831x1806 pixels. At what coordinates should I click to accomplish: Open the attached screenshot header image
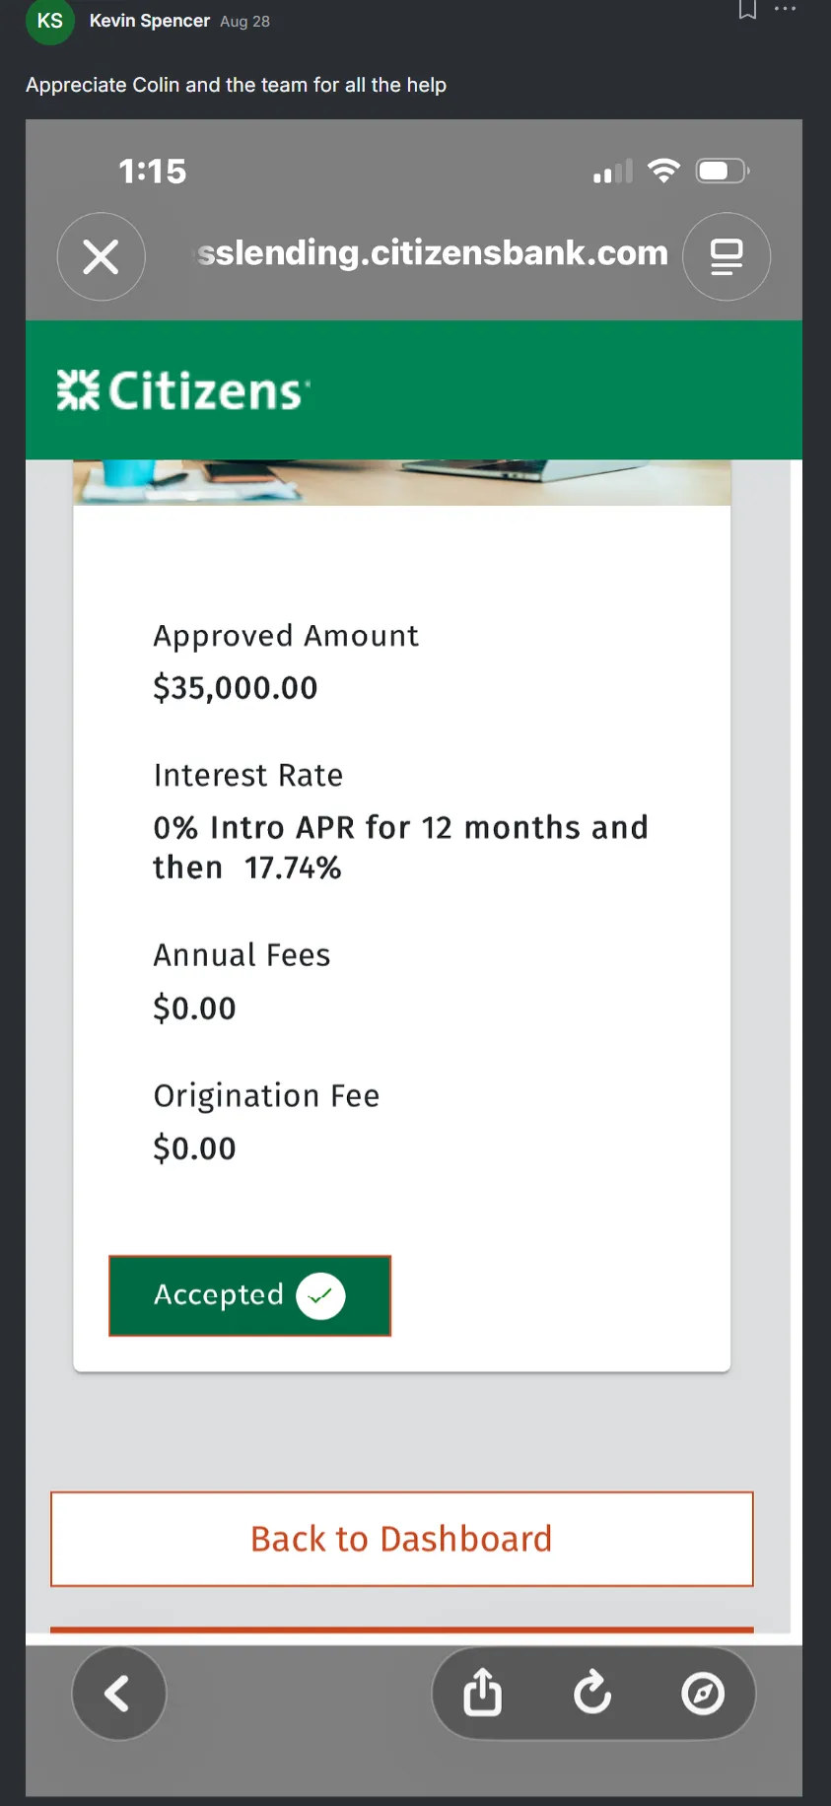click(x=402, y=482)
